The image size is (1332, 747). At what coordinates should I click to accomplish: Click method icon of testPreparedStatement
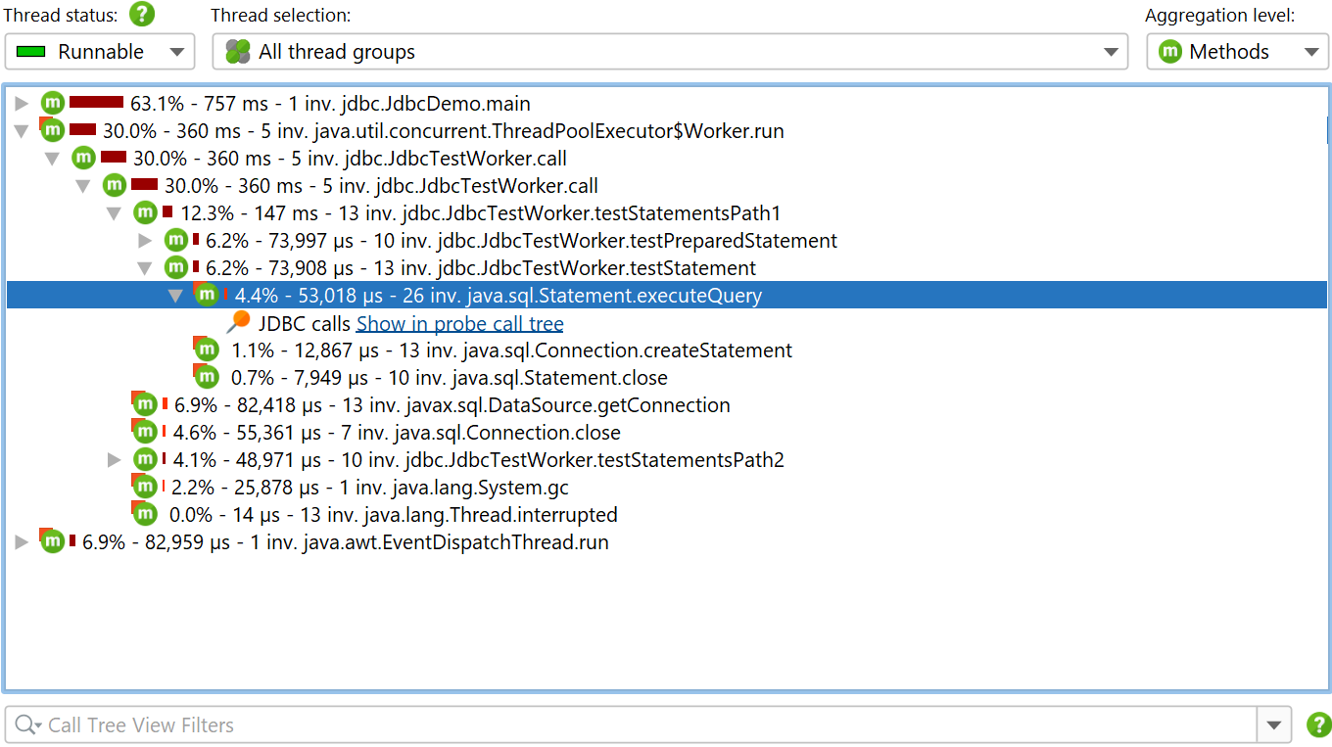[x=175, y=240]
